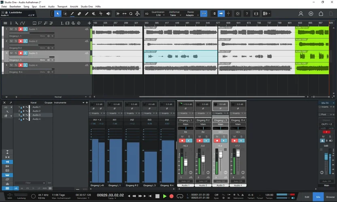The height and width of the screenshot is (202, 337).
Task: Open the Browse panel button
Action: click(x=330, y=196)
